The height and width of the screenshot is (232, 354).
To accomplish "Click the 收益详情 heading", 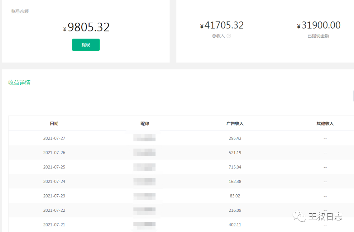I will (19, 83).
